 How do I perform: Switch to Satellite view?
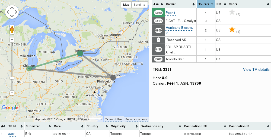coord(139,5)
